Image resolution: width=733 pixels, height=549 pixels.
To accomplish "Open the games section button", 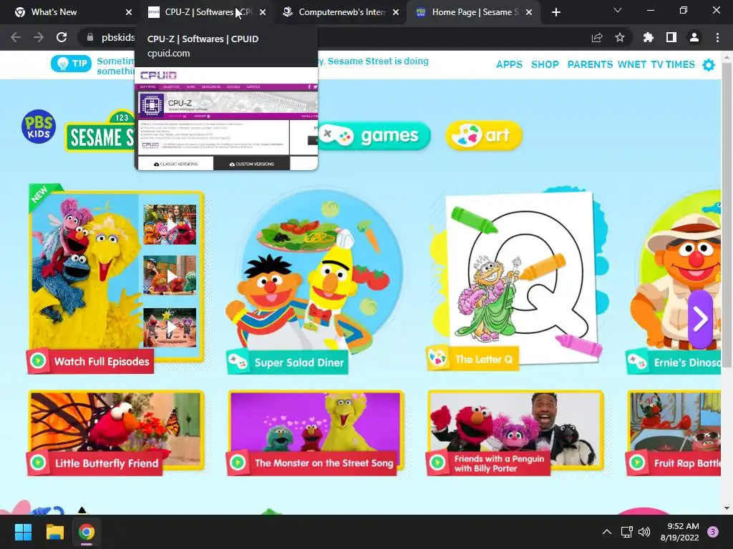I will 374,136.
